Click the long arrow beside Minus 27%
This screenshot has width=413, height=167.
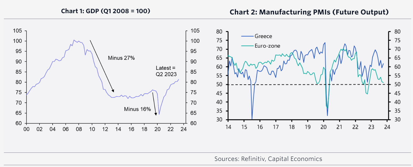[102, 66]
